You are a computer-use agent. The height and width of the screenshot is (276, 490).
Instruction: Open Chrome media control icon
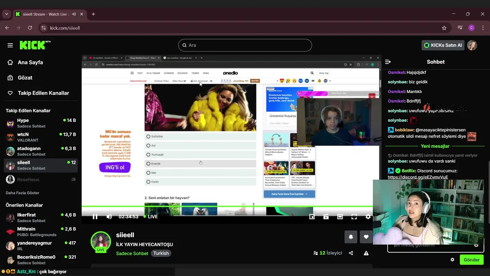point(460,28)
